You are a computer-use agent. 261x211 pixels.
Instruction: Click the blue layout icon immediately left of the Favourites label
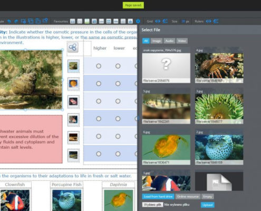(45, 21)
